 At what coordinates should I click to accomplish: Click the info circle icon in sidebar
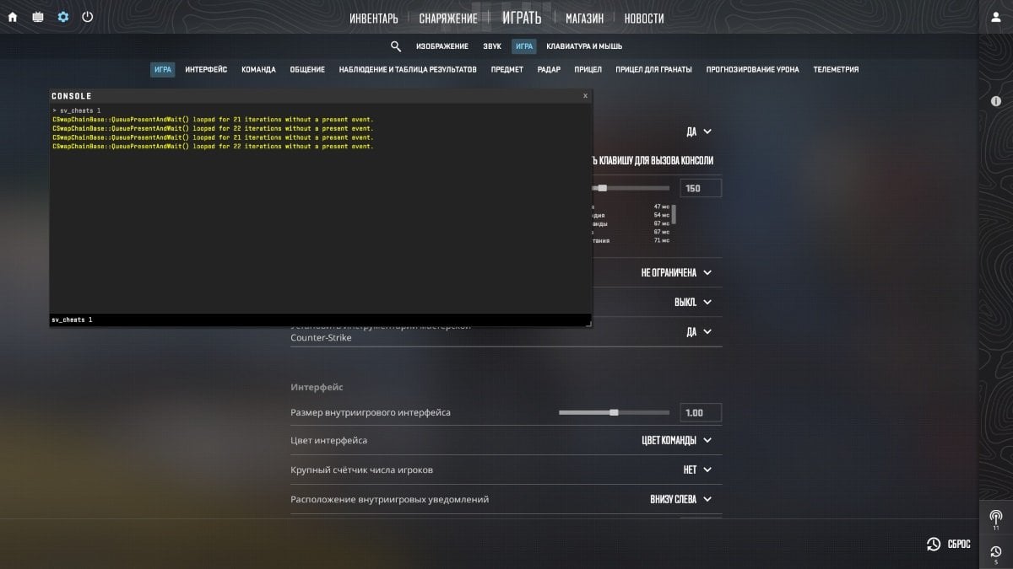tap(995, 101)
